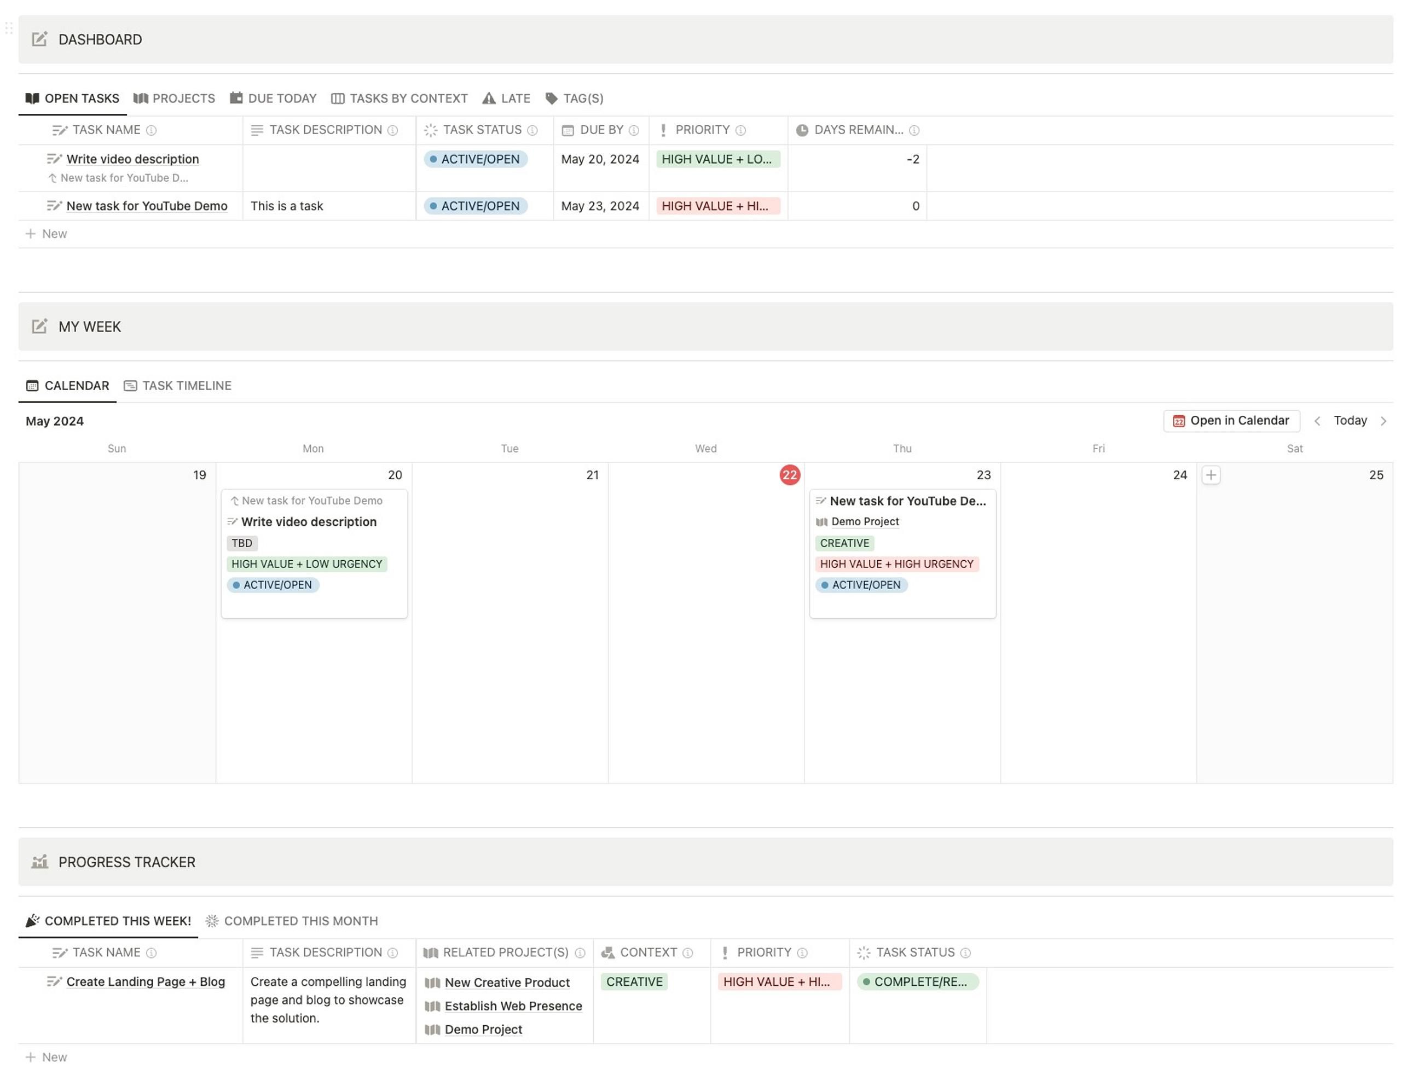The height and width of the screenshot is (1069, 1401).
Task: Click the info icon next to TASK NAME
Action: point(152,130)
